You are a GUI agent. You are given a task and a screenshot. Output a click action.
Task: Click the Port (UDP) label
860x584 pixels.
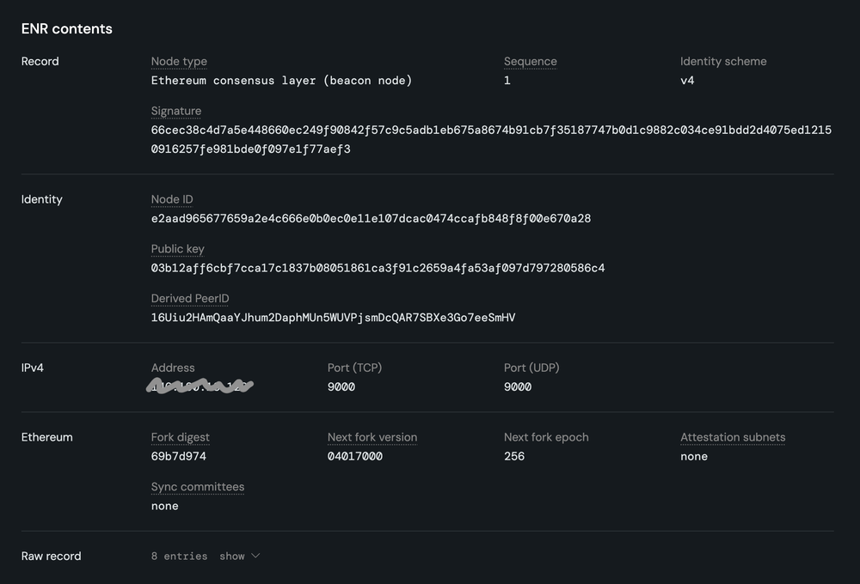531,368
